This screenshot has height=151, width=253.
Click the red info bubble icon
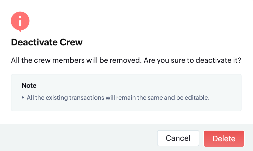(x=20, y=21)
